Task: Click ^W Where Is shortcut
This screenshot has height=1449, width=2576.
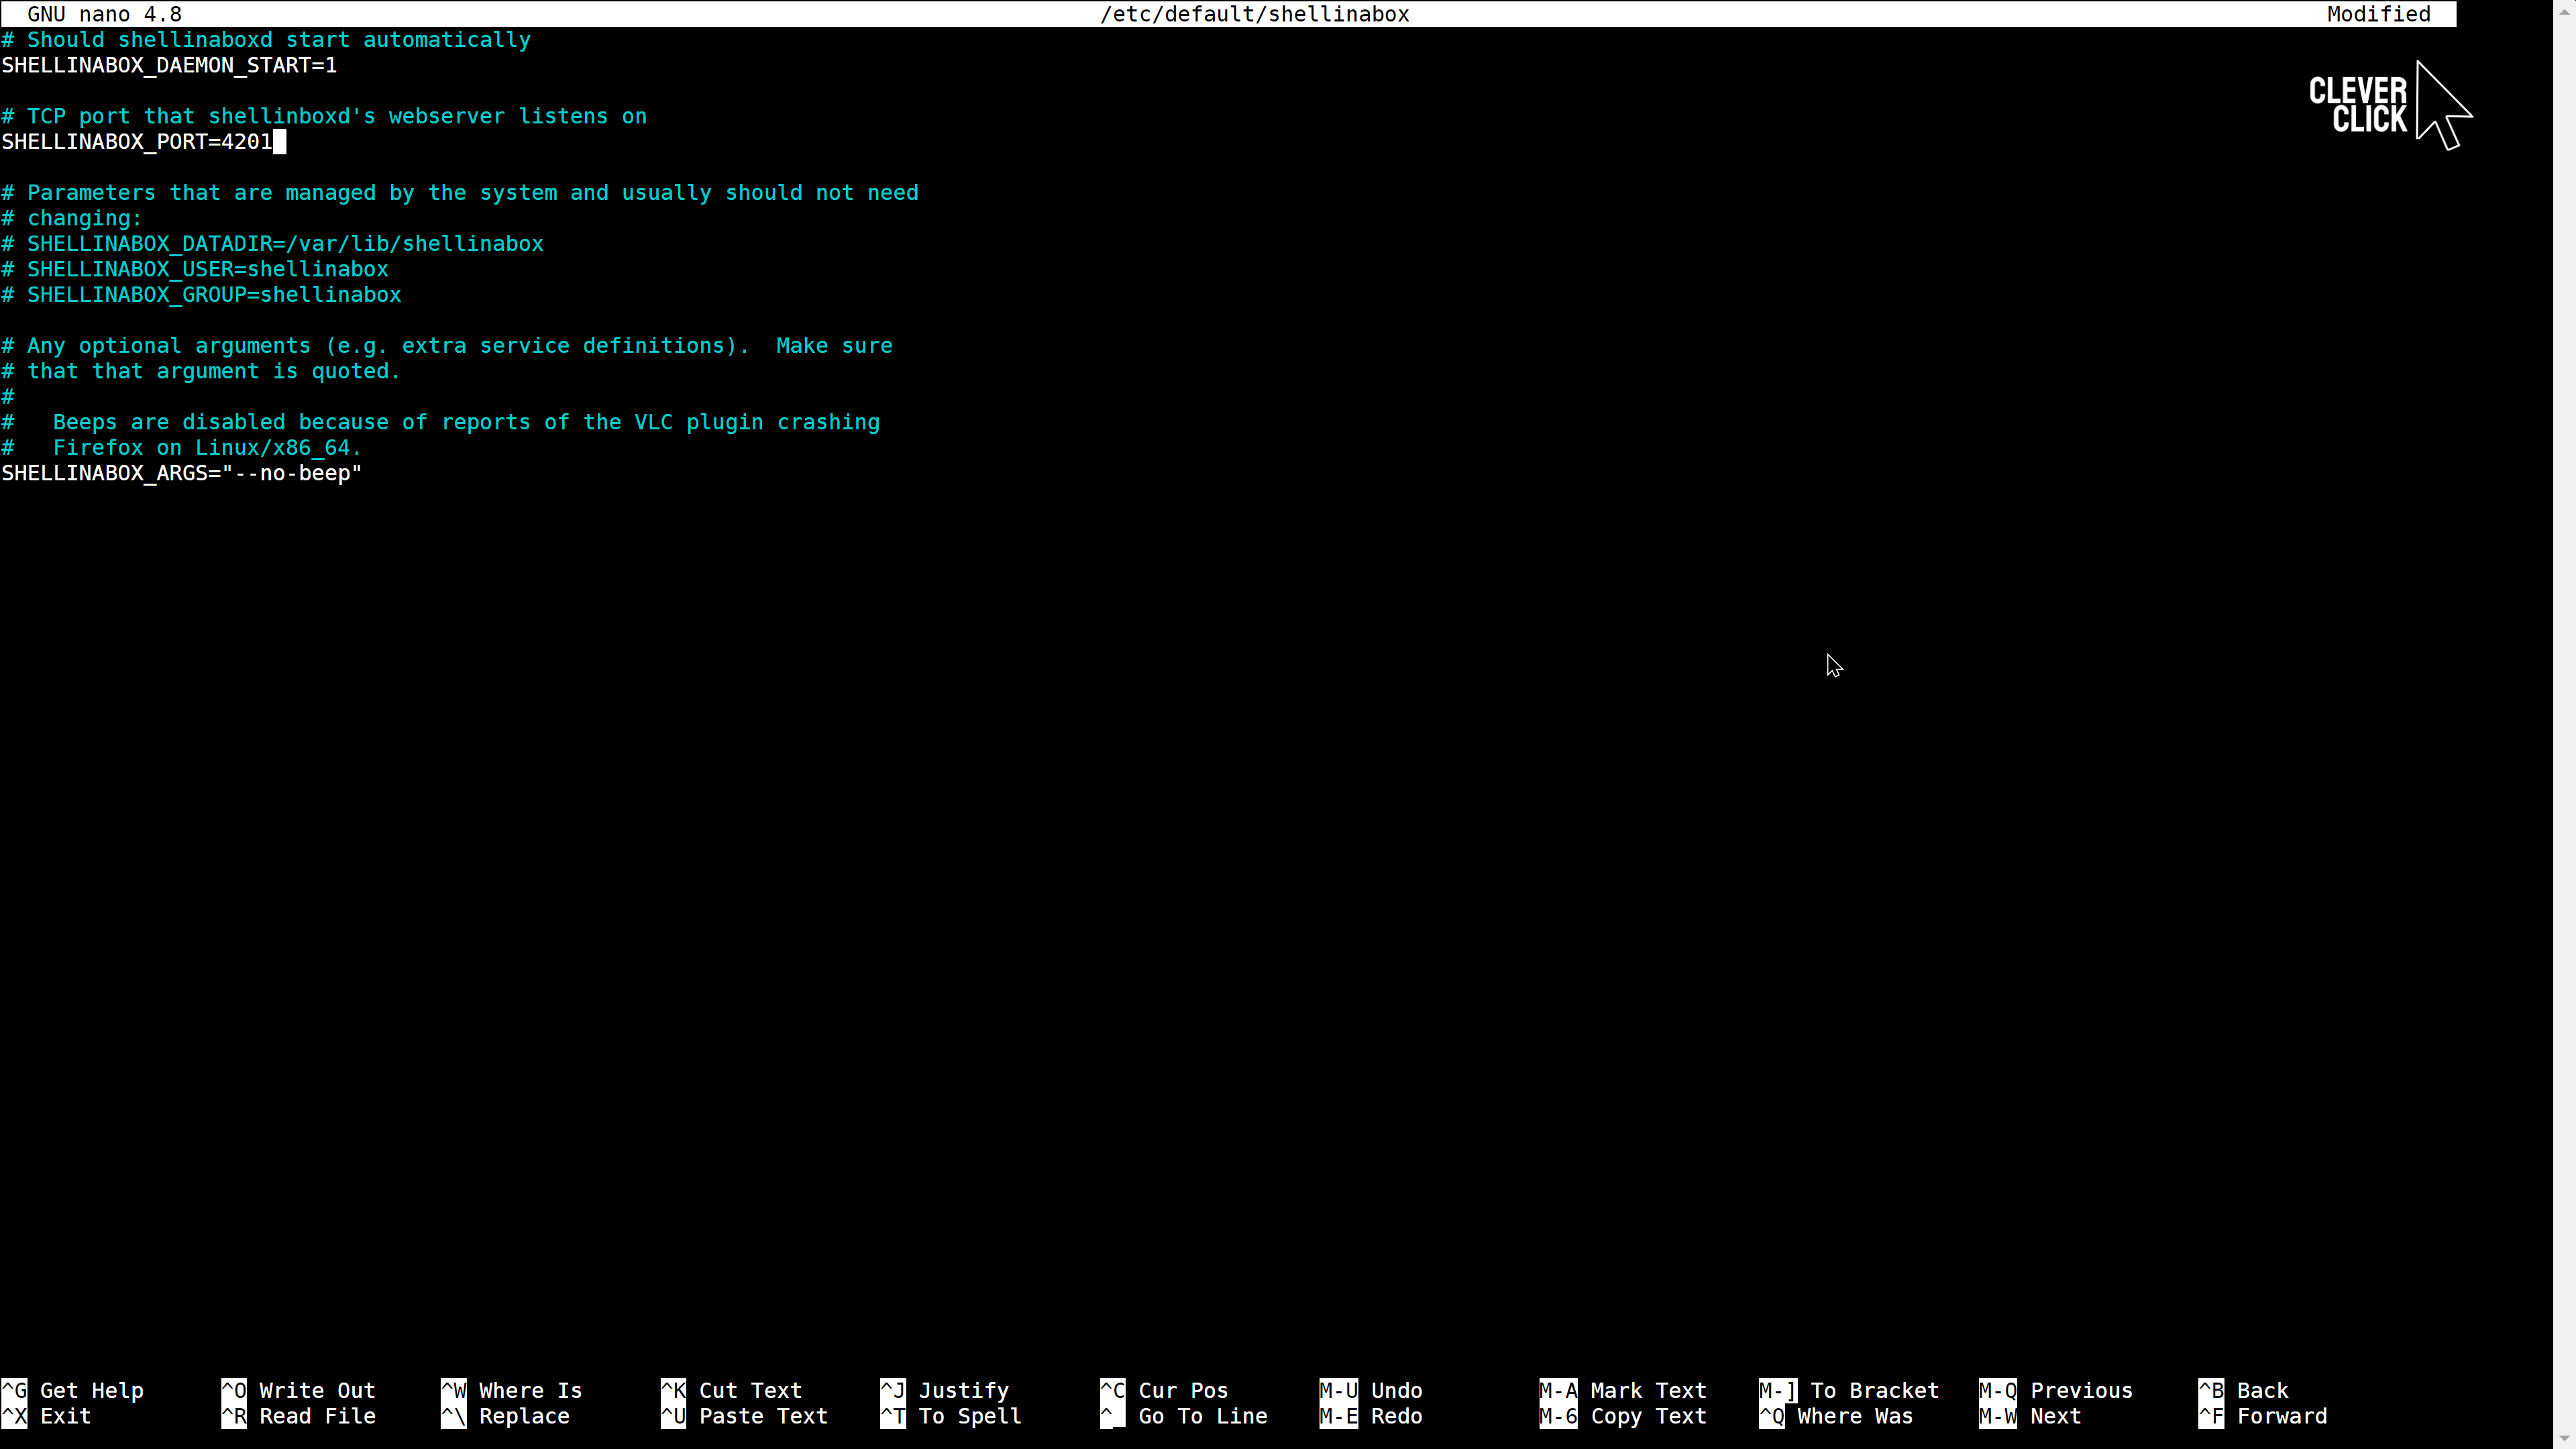Action: coord(511,1390)
